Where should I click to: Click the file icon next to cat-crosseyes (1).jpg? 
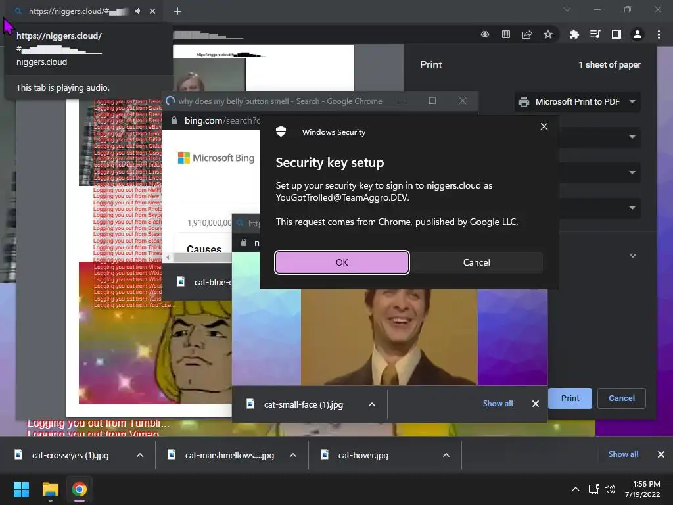pyautogui.click(x=18, y=454)
